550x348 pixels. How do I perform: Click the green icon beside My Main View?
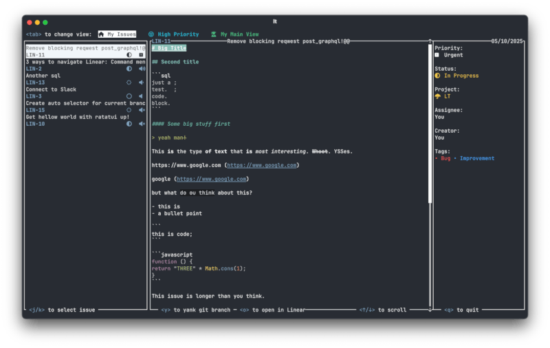point(214,34)
